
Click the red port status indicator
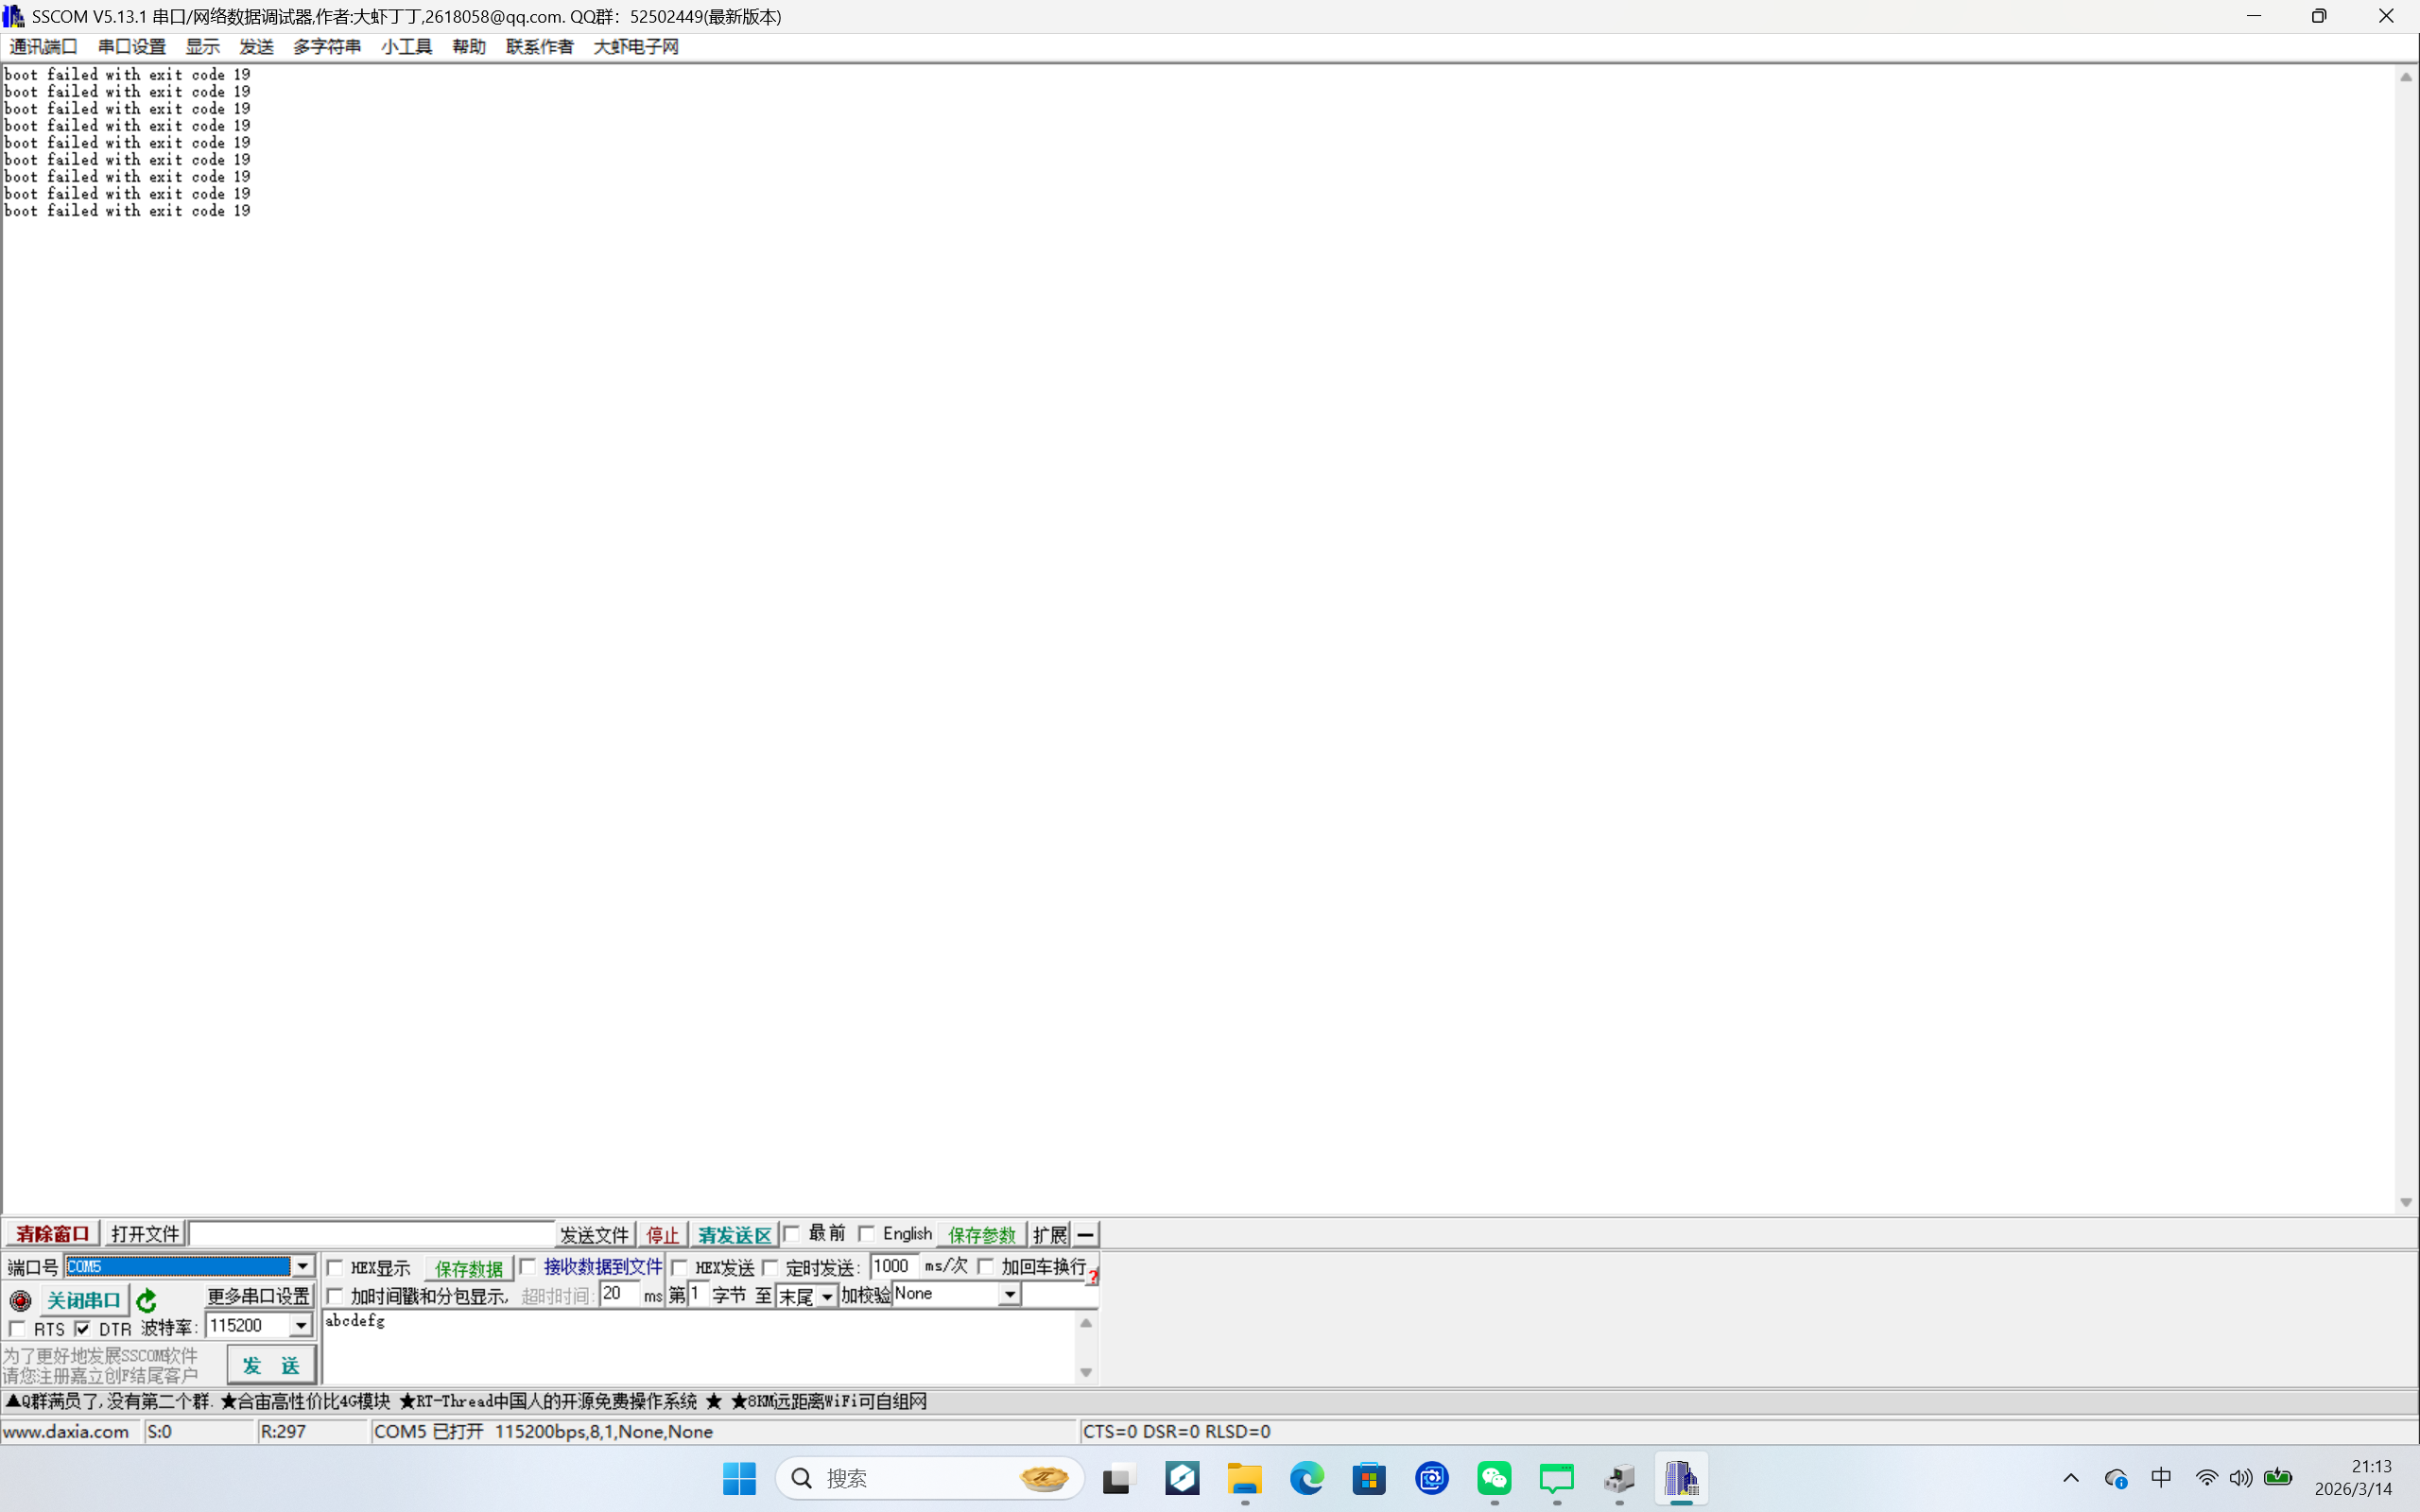pyautogui.click(x=20, y=1300)
